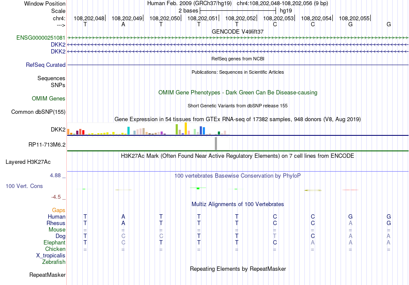This screenshot has width=409, height=285.
Task: Click the Sequences track label
Action: [51, 78]
